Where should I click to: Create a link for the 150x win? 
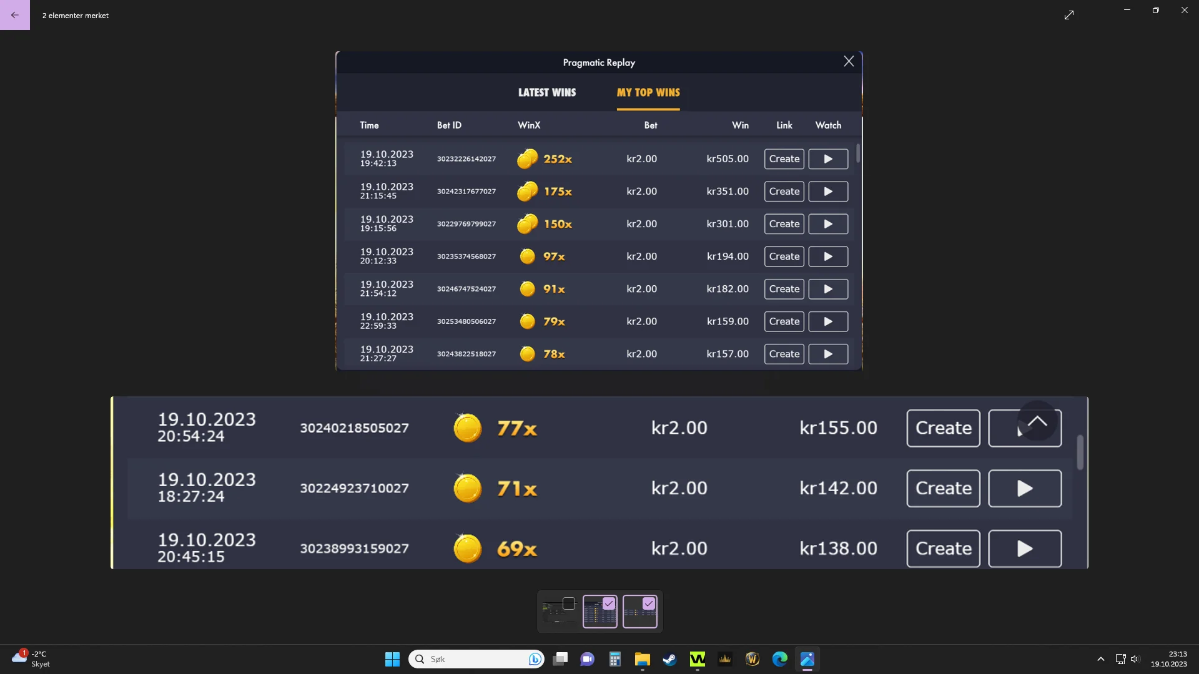(784, 224)
